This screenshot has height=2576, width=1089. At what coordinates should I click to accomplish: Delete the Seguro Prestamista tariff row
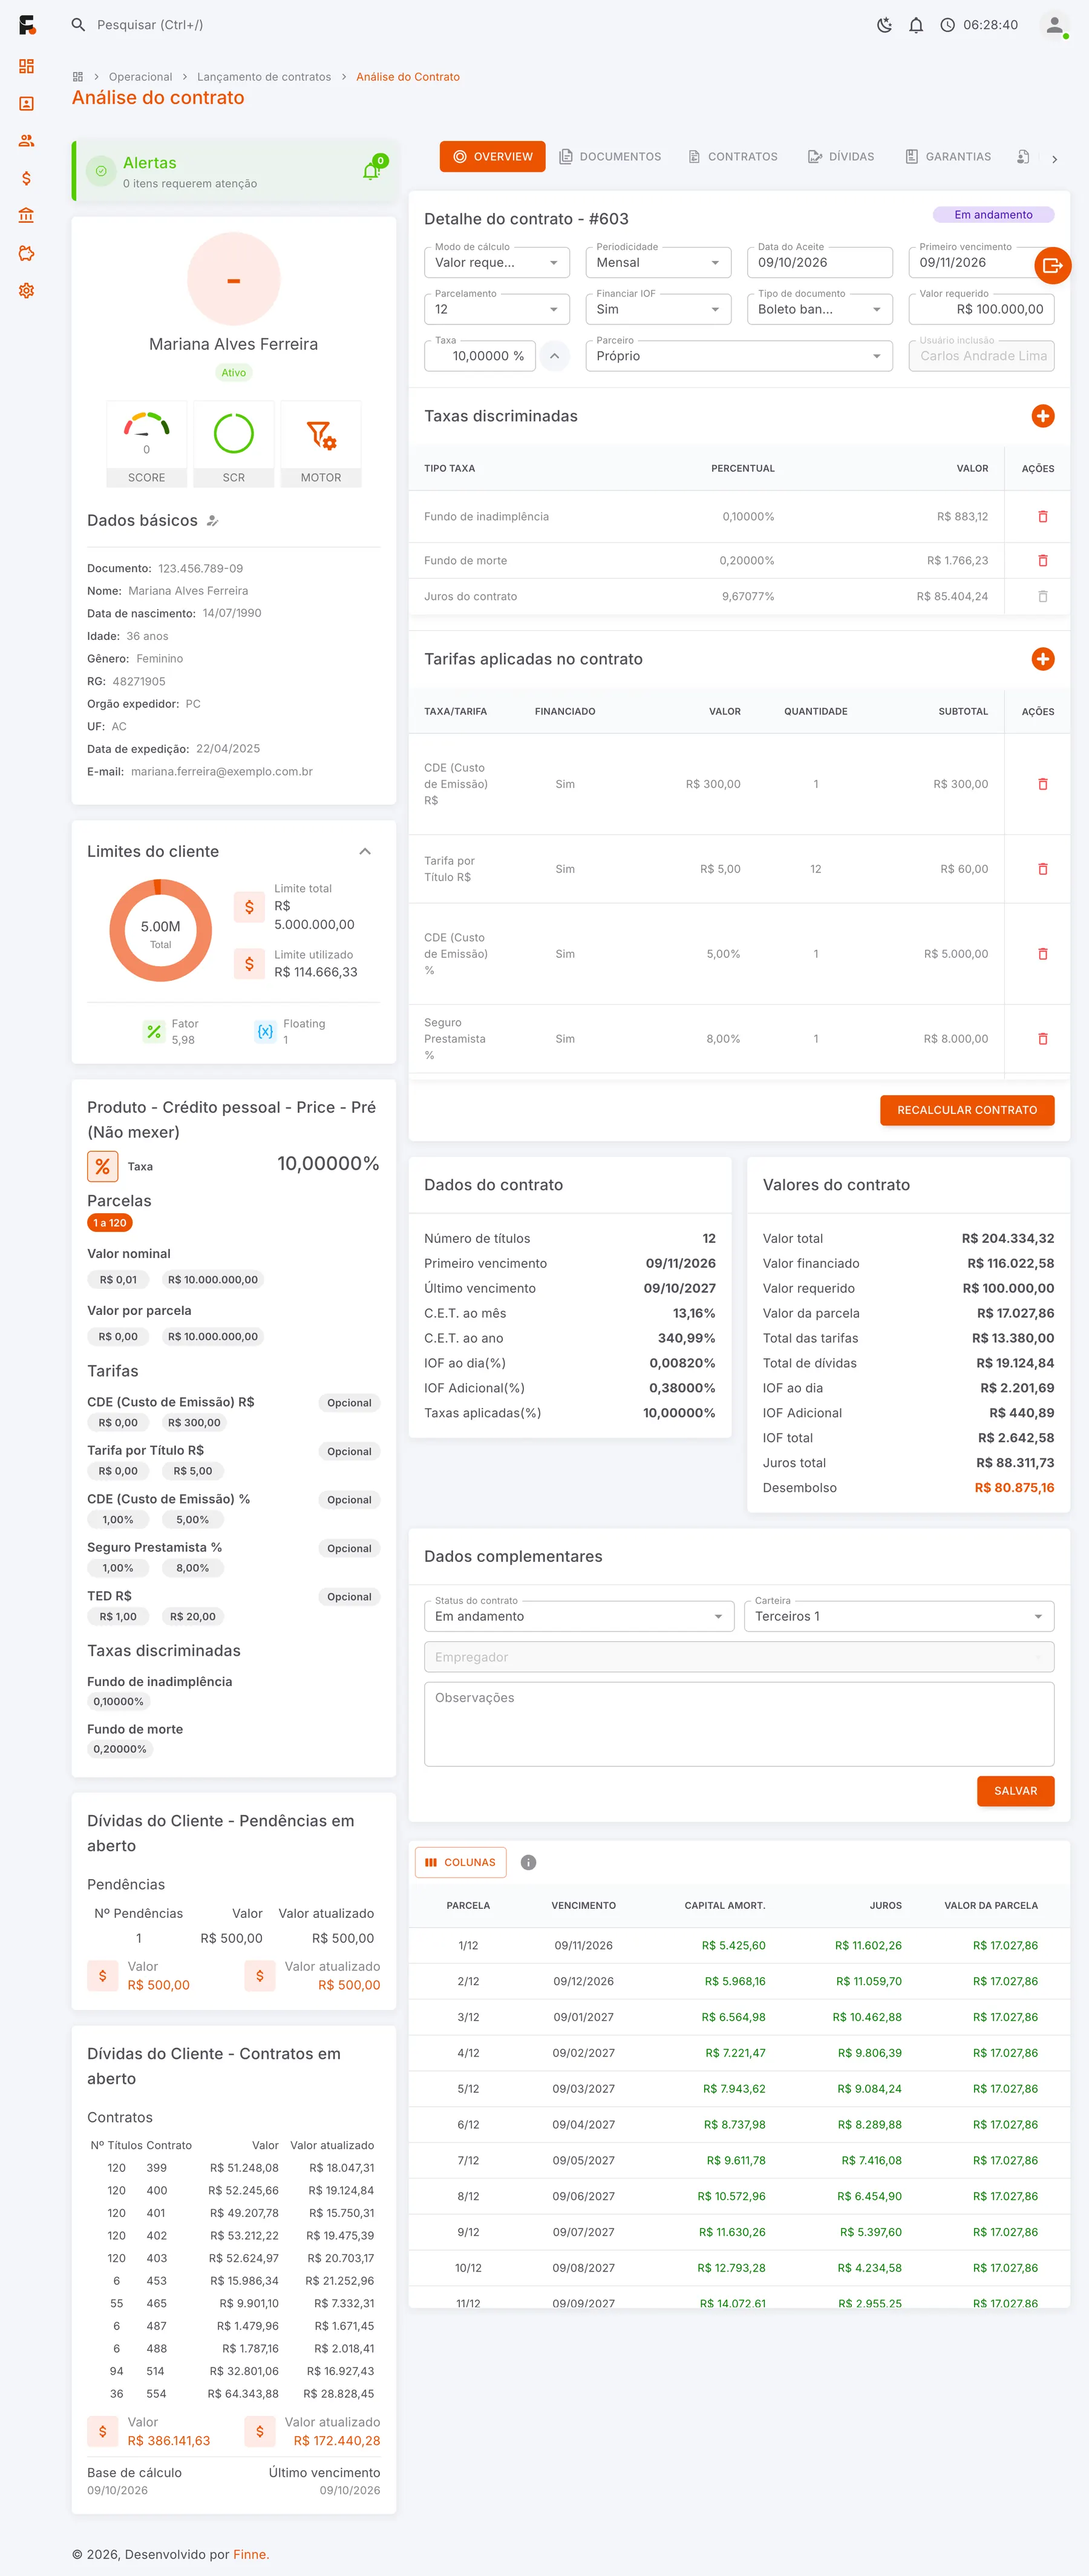(1042, 1039)
